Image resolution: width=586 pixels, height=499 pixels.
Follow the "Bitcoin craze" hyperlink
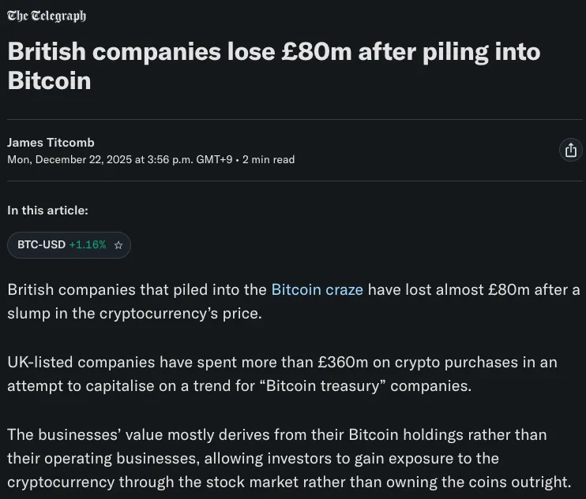point(317,289)
